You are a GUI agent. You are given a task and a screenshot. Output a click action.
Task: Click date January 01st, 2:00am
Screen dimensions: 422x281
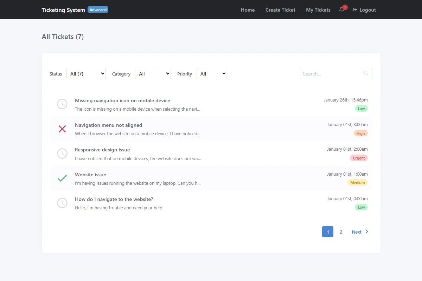tap(347, 149)
